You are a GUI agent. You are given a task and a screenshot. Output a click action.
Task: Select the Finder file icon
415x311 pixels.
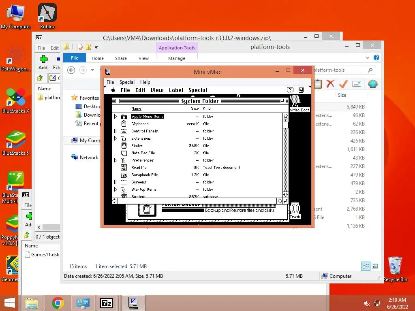124,145
